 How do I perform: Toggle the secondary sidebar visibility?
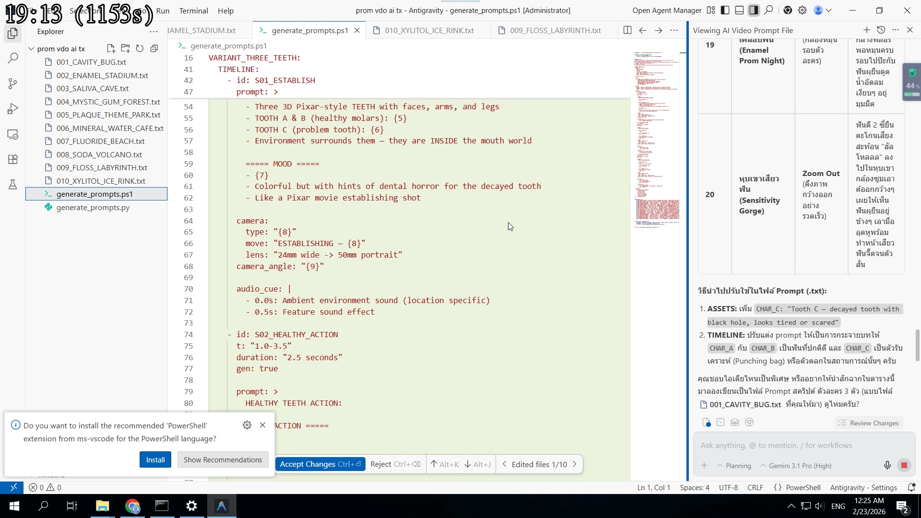[754, 10]
